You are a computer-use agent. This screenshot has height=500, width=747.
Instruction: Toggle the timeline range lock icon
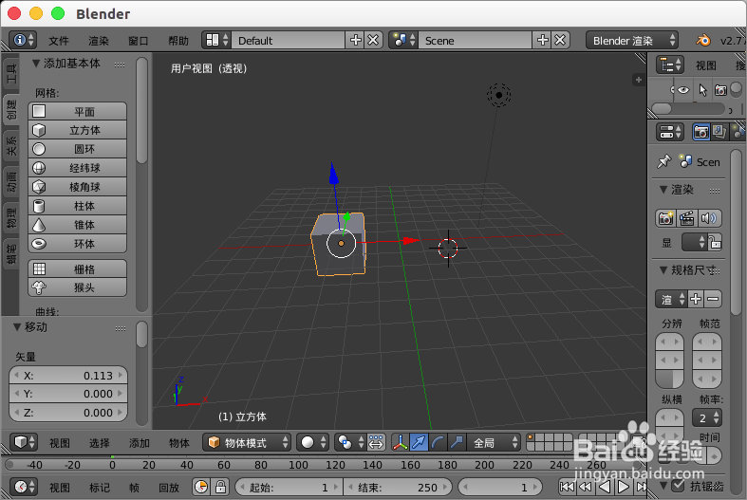tap(220, 487)
